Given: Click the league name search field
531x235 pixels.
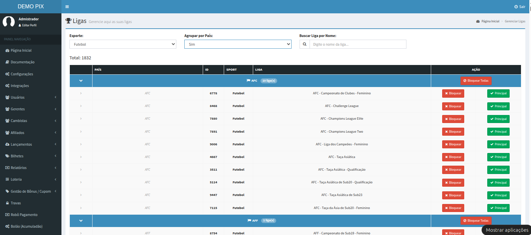Looking at the screenshot, I should pos(358,44).
